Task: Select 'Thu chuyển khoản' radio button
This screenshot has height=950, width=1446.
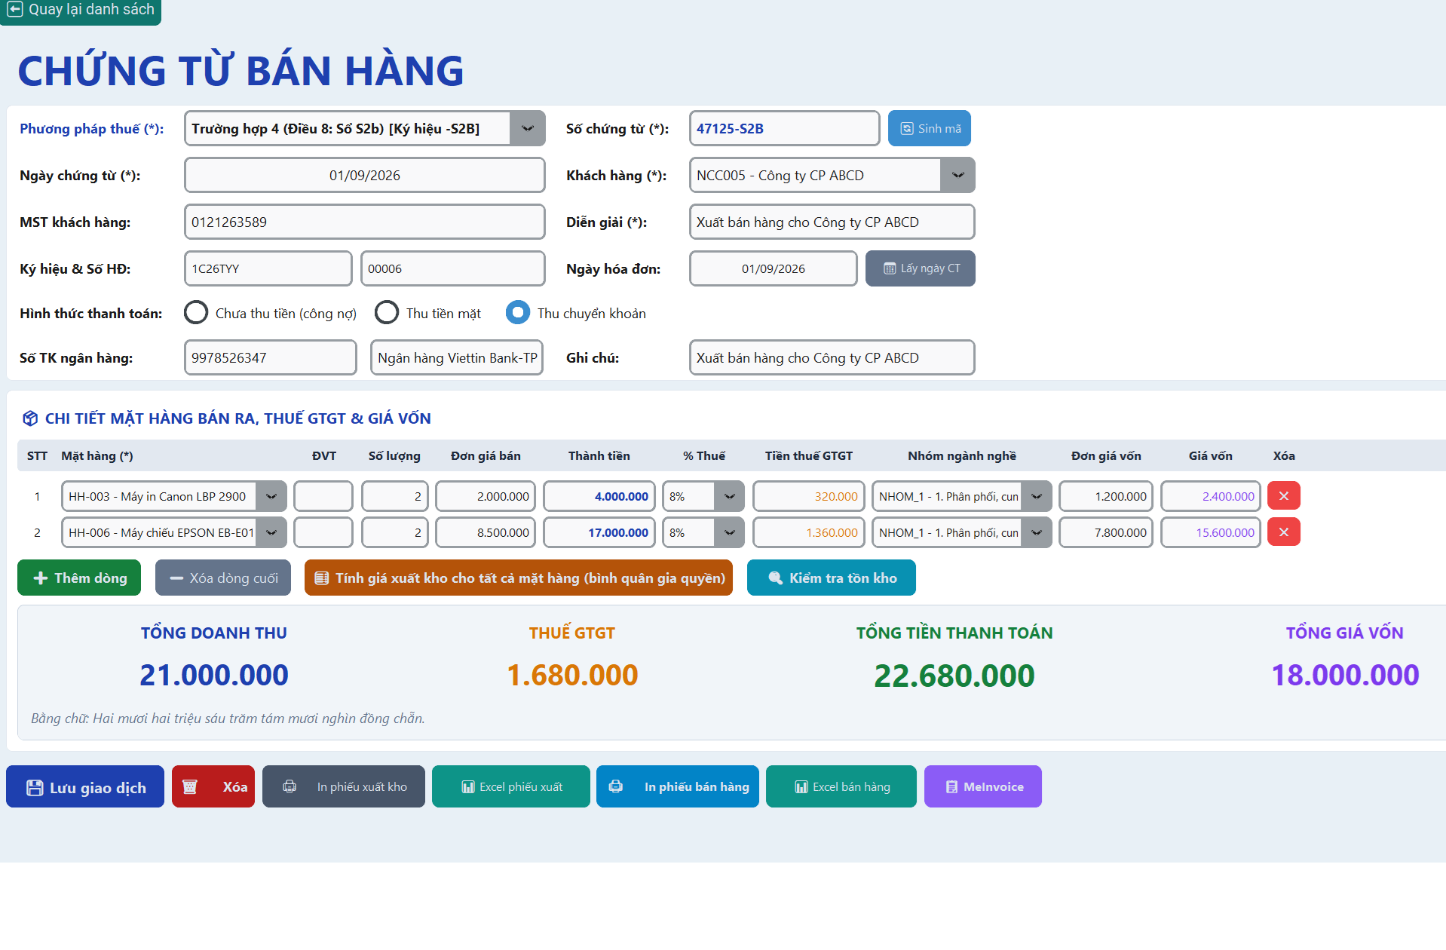Action: pos(518,313)
